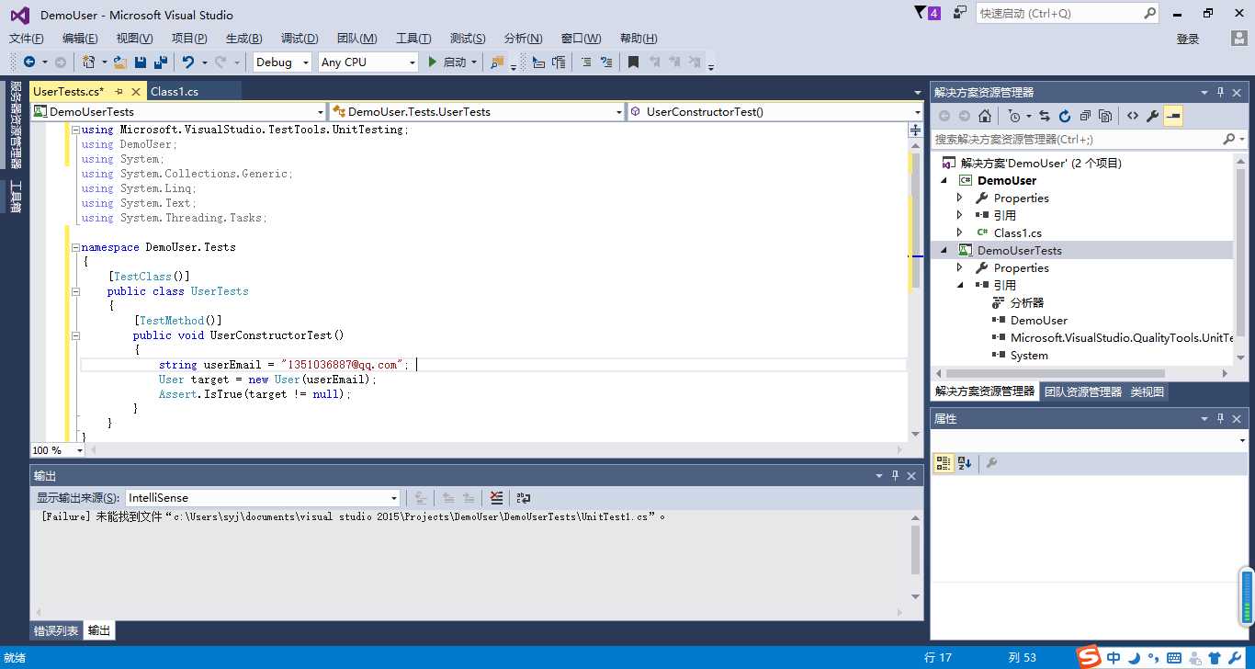Clear all text in Output window
This screenshot has width=1255, height=669.
click(496, 497)
